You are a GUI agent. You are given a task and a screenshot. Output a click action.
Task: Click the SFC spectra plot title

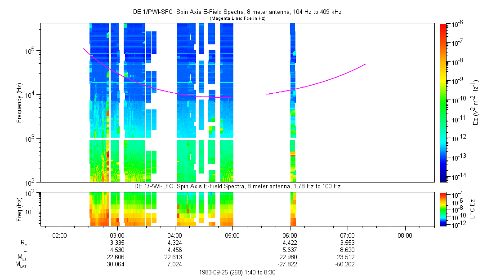tap(236, 12)
